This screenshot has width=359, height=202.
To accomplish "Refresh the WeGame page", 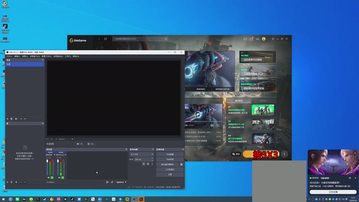I will point(105,39).
